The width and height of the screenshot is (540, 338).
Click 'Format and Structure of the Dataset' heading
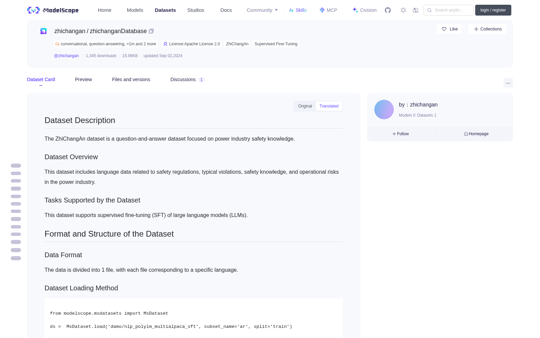(x=109, y=234)
